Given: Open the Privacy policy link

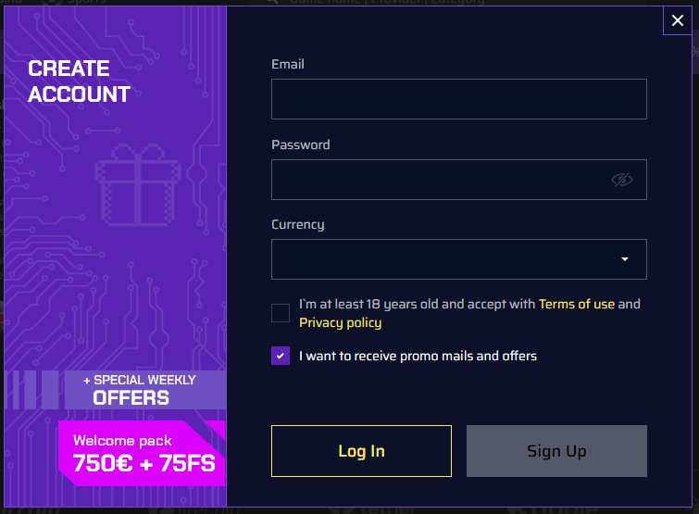Looking at the screenshot, I should tap(340, 322).
